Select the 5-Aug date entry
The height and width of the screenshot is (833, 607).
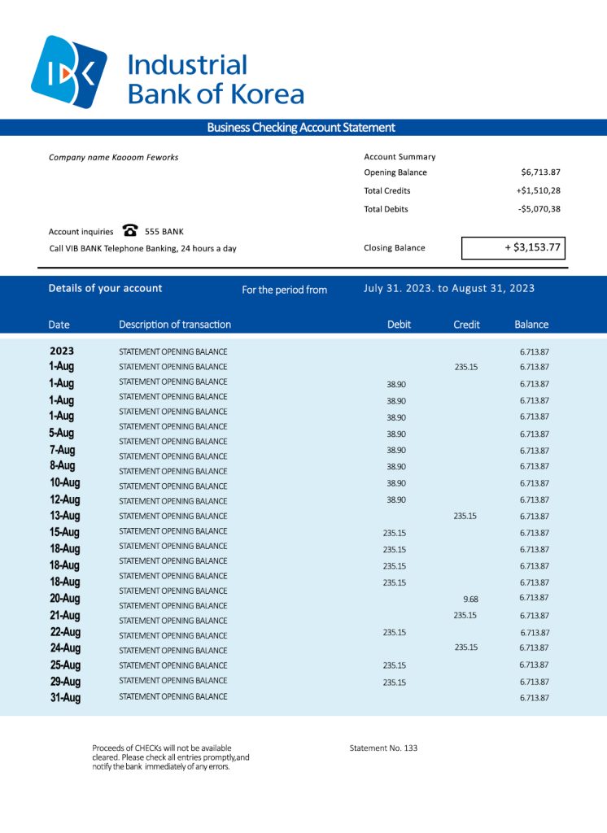click(x=61, y=433)
